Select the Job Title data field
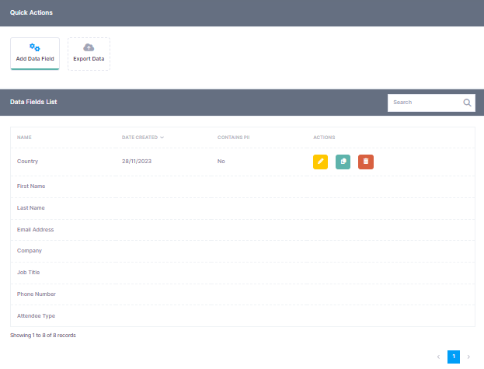 (28, 273)
